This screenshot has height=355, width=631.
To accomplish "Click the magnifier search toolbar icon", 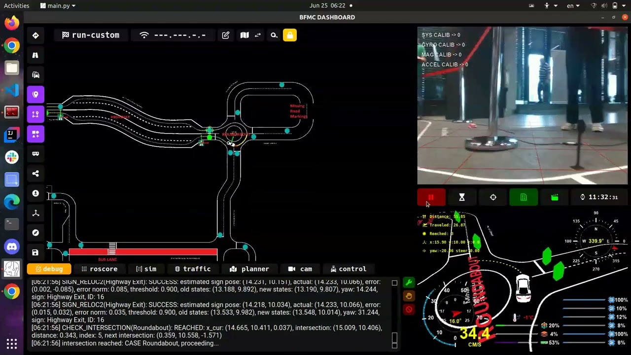I will click(x=274, y=35).
